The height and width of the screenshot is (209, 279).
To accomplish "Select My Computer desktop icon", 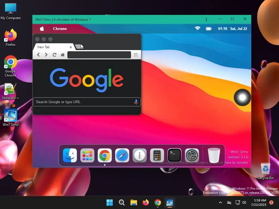I will (x=11, y=11).
